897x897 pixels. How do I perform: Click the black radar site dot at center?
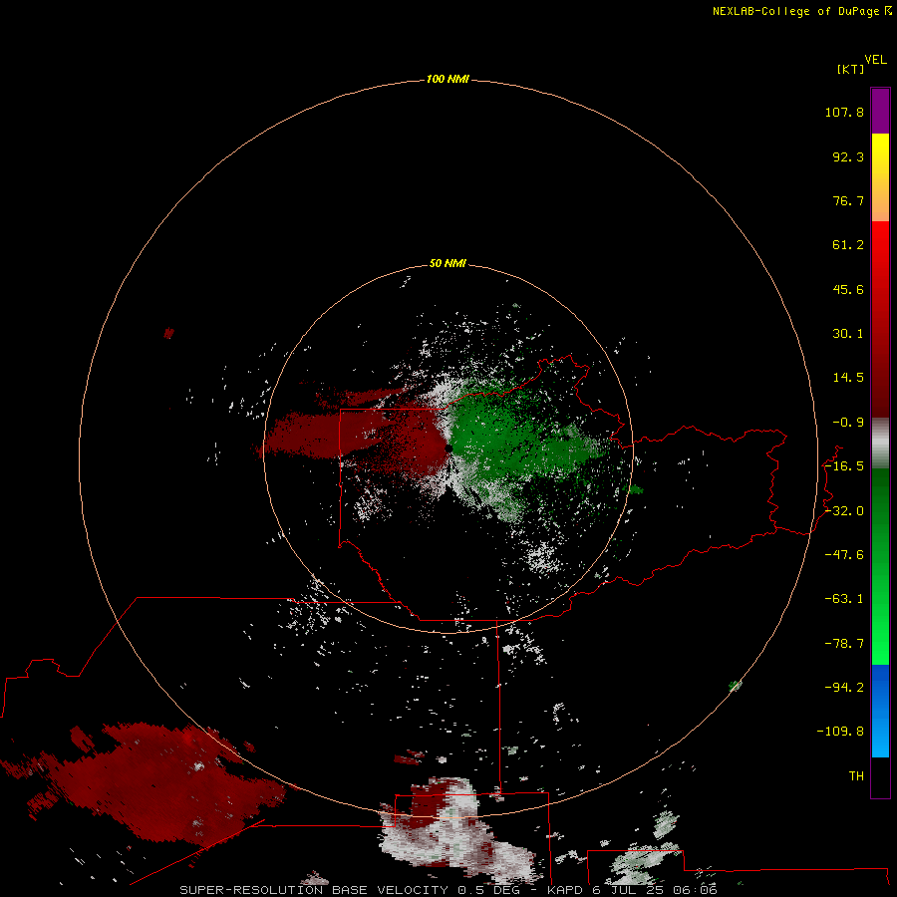(x=449, y=448)
